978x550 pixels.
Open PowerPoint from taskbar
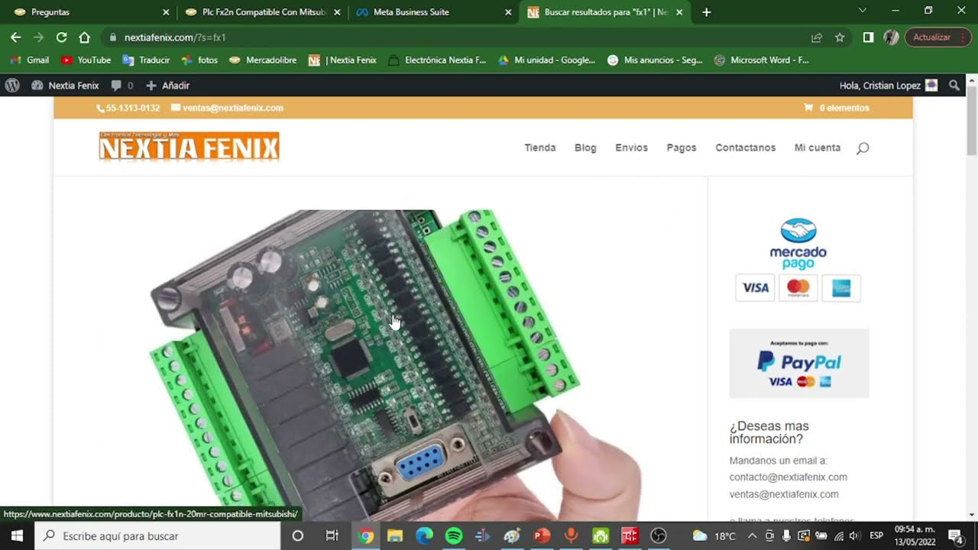coord(542,535)
